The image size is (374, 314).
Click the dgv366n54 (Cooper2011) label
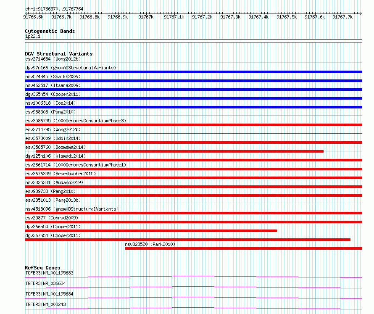pos(53,227)
